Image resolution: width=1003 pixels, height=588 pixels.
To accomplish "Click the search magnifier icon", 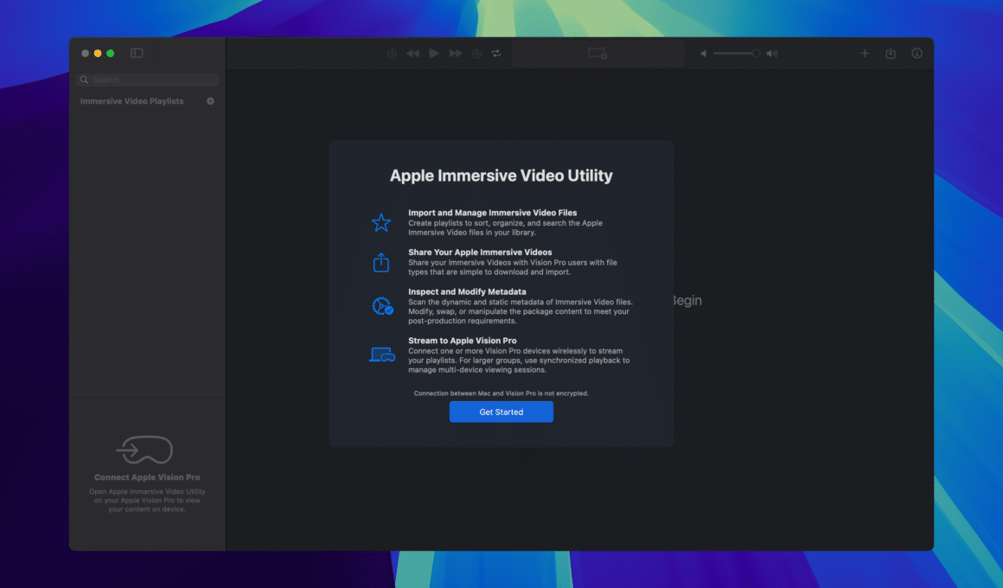I will 84,80.
